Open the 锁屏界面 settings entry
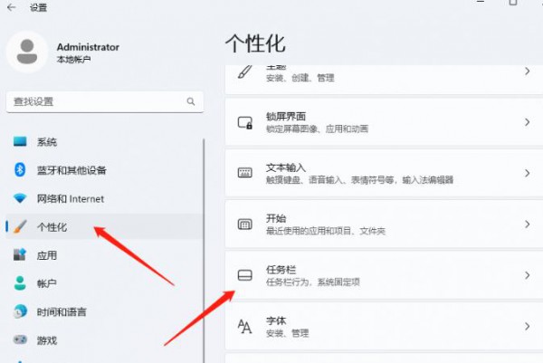This screenshot has height=363, width=543. pyautogui.click(x=380, y=122)
